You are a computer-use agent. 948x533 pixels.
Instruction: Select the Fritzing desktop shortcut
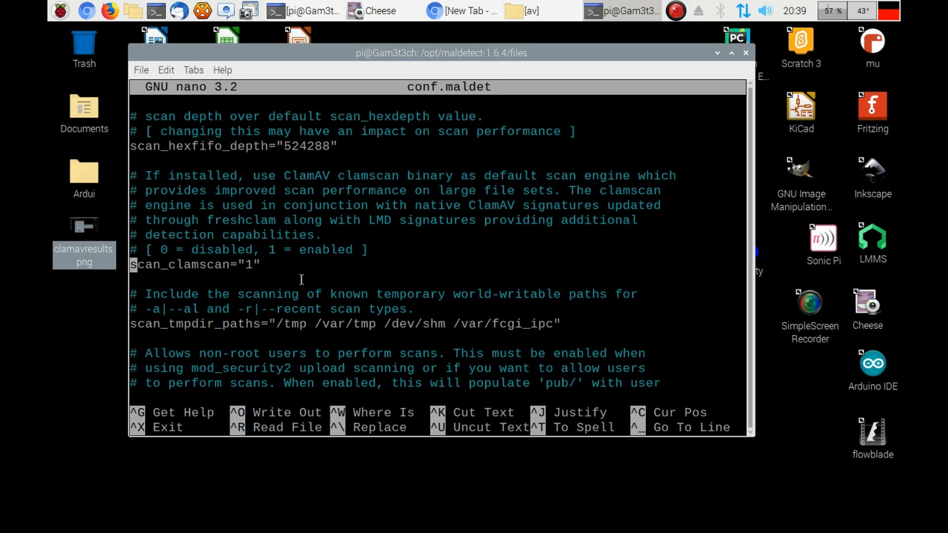click(x=873, y=114)
